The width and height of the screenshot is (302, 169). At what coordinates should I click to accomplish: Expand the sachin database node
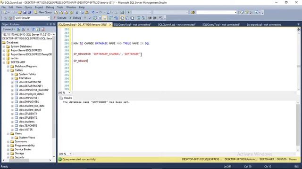pos(4,58)
